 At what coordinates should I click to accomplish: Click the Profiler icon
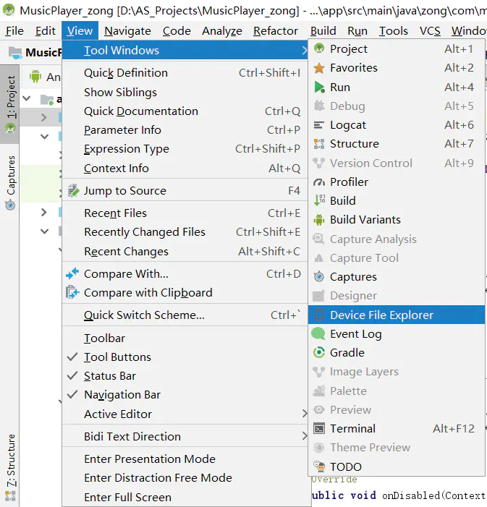(x=319, y=182)
